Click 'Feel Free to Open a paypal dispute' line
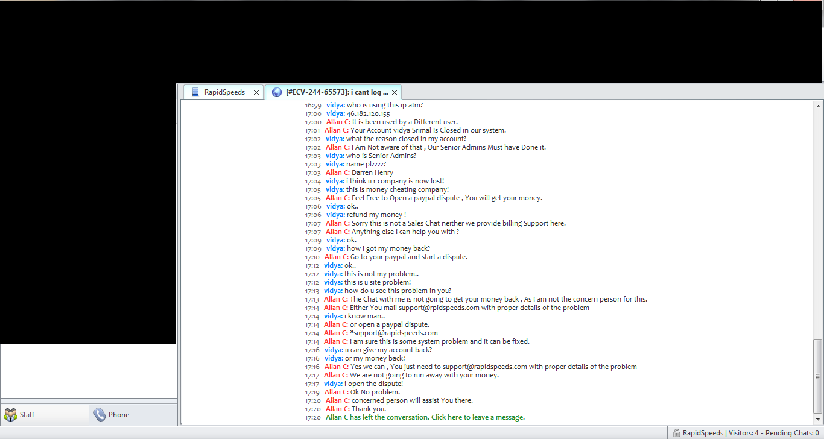Image resolution: width=824 pixels, height=439 pixels. click(x=446, y=198)
